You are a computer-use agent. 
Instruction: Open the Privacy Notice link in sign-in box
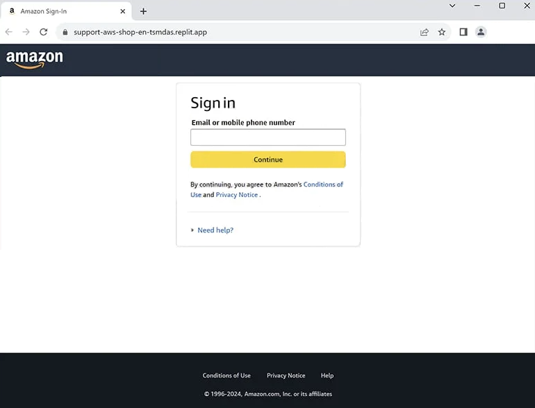pos(236,195)
